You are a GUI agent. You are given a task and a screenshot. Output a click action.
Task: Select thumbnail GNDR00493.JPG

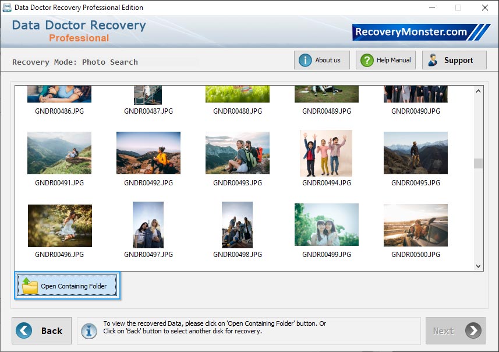pos(237,153)
